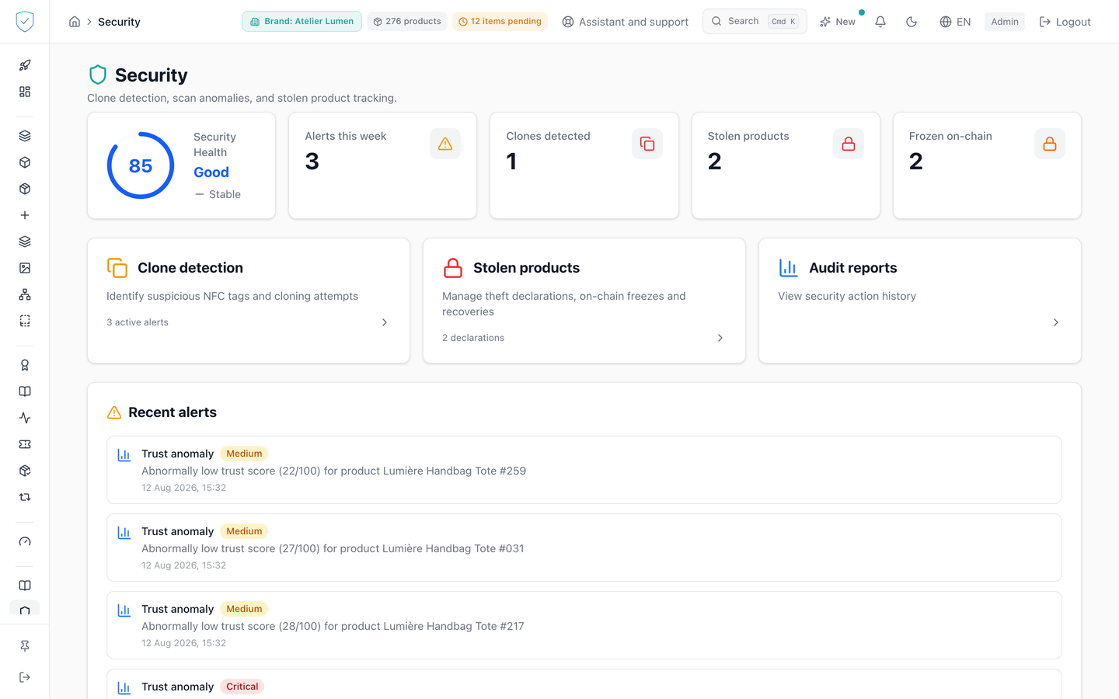
Task: Open the 12 items pending chip
Action: pos(500,22)
